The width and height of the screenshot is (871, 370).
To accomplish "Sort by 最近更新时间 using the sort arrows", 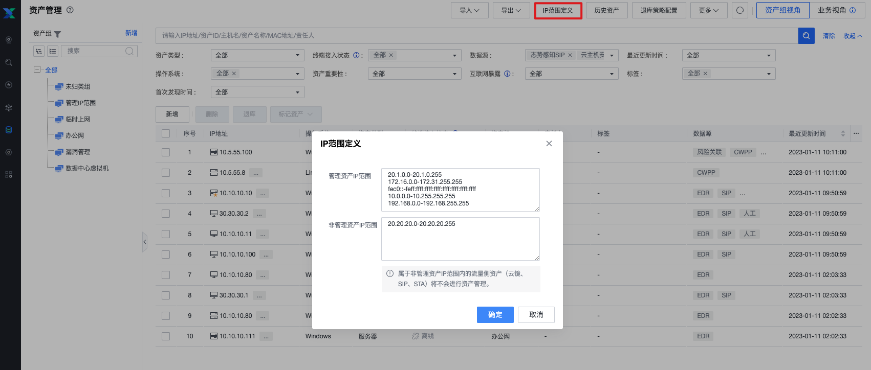I will point(843,133).
